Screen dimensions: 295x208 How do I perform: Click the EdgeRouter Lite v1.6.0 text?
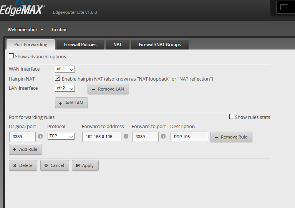coord(75,12)
